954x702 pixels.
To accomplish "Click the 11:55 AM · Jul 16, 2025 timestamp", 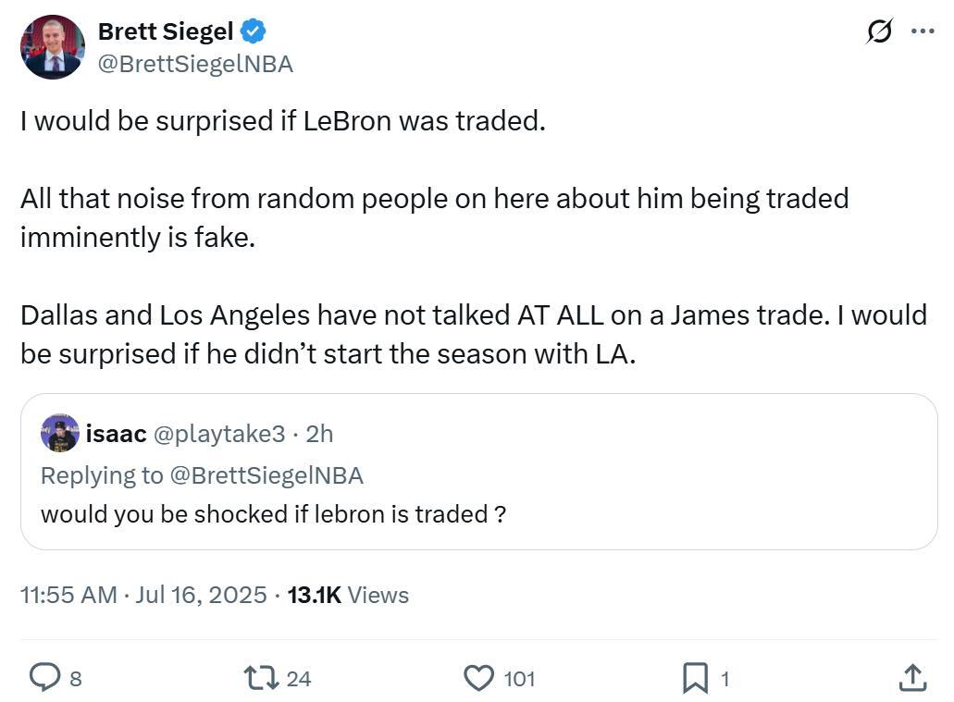I will click(143, 595).
